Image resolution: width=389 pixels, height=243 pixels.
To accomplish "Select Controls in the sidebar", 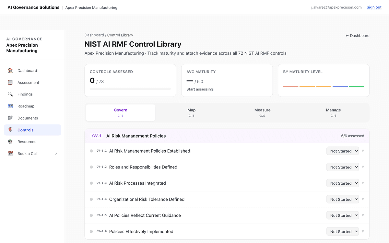I will (32, 130).
